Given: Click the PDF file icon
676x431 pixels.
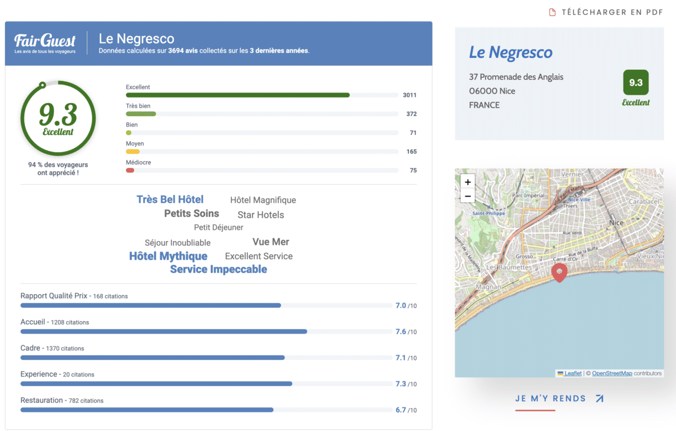Looking at the screenshot, I should (553, 12).
